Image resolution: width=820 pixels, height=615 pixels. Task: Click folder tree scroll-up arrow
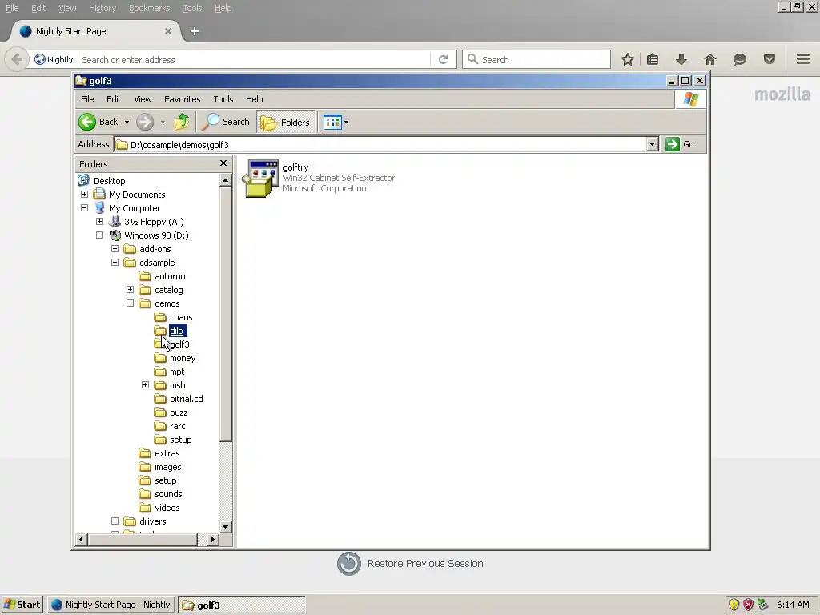click(225, 180)
